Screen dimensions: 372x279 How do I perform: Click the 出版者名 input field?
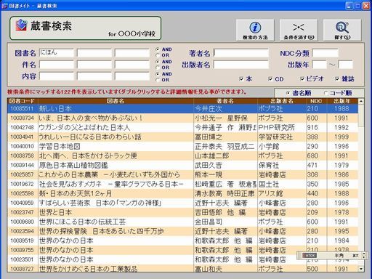[241, 65]
